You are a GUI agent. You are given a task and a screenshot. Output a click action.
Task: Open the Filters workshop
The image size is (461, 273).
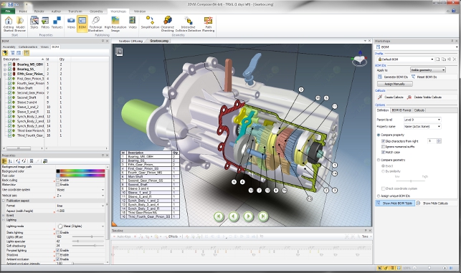point(45,23)
